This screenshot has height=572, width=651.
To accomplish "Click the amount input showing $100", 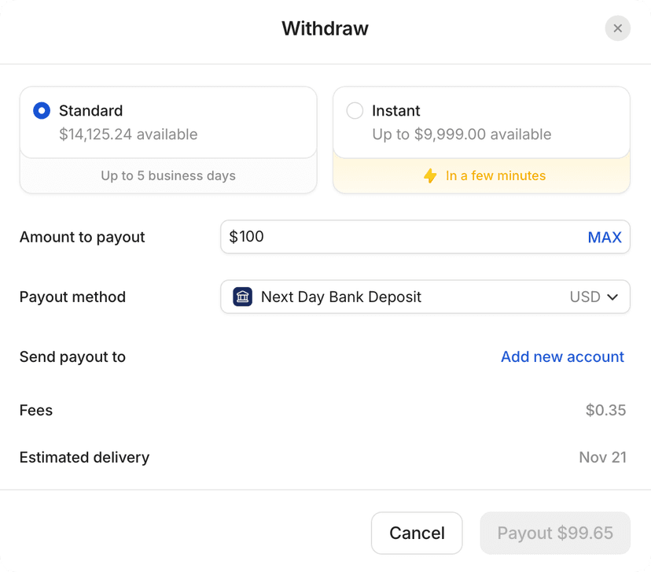I will tap(354, 237).
